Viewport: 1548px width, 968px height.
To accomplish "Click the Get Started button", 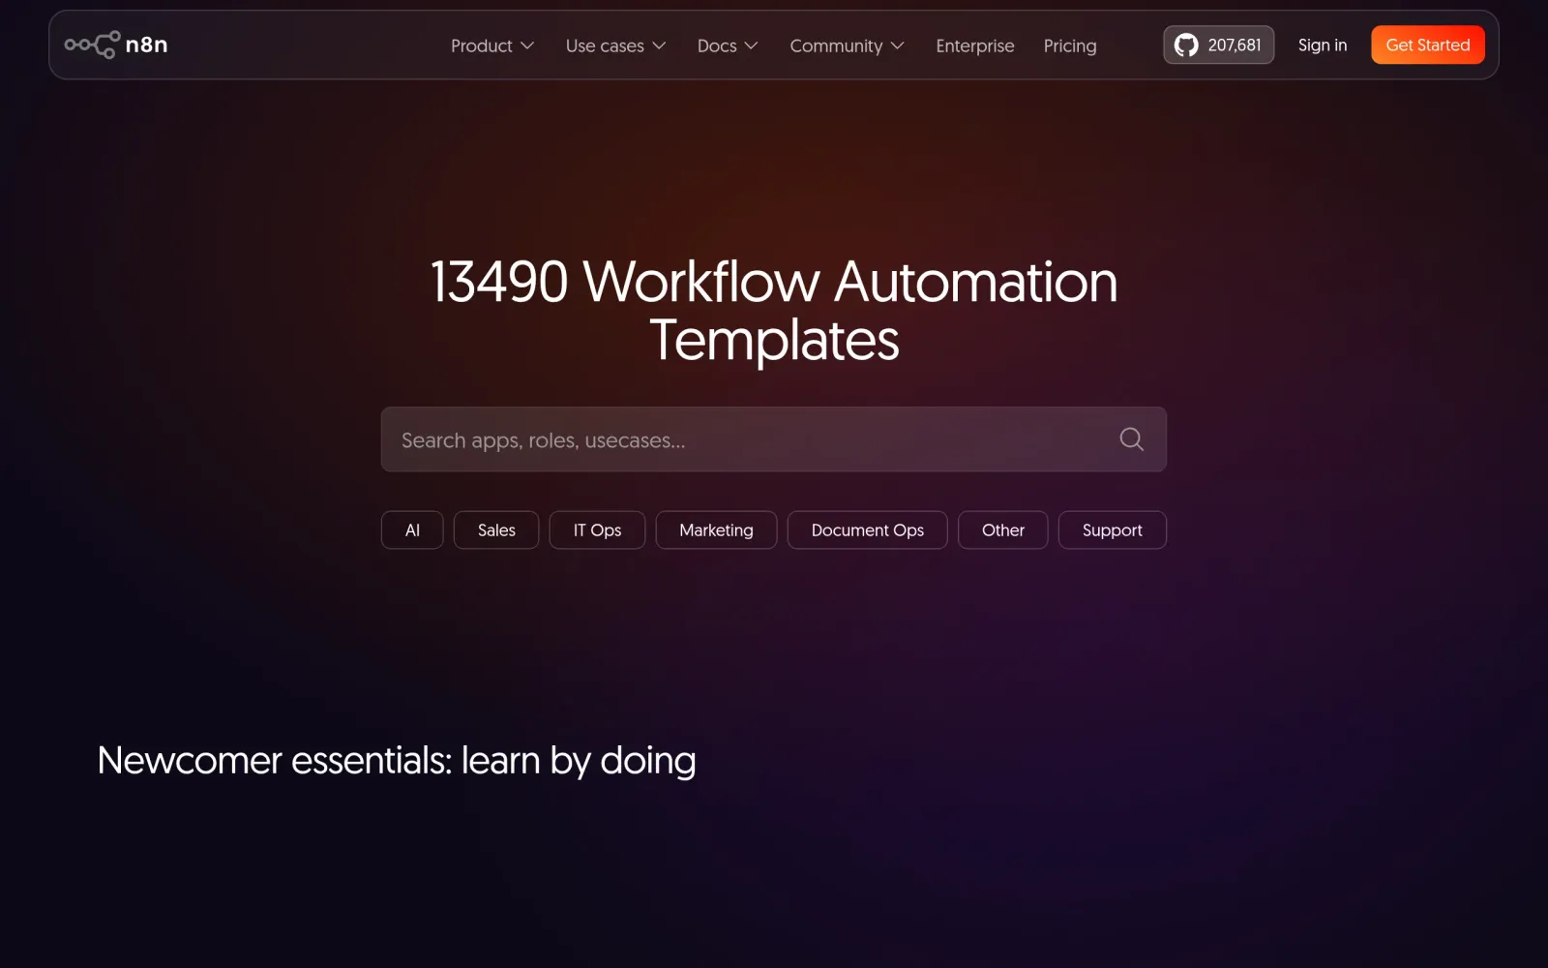I will (1428, 45).
